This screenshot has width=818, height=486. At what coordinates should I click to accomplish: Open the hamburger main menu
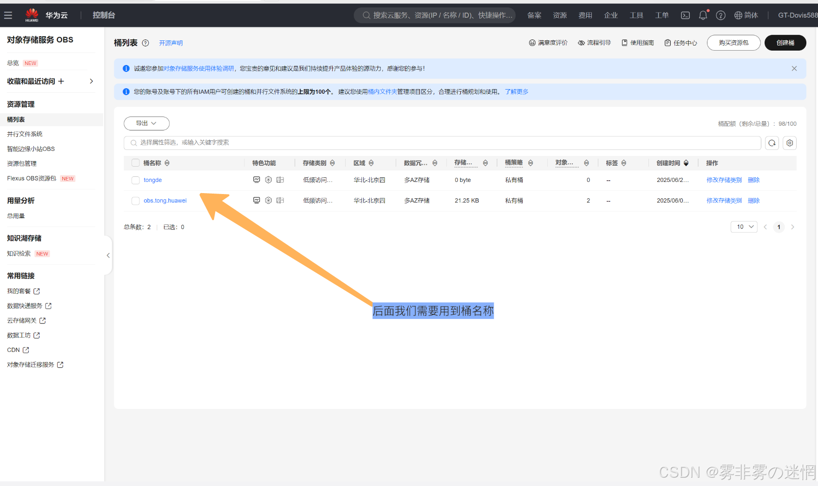(8, 15)
